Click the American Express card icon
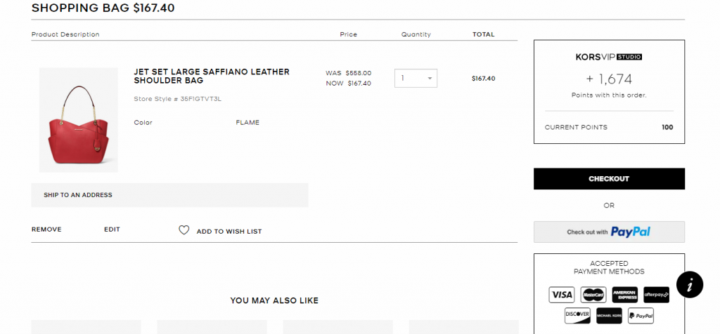720x334 pixels. (x=624, y=295)
